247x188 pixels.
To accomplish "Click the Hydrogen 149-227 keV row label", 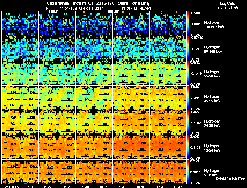I will tap(214, 25).
